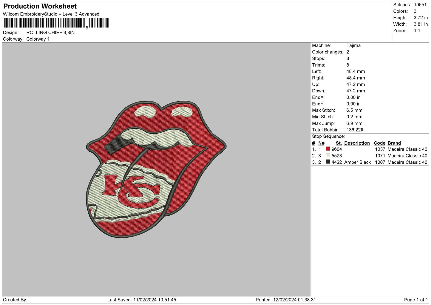Click the 'EndX:' label
The width and height of the screenshot is (431, 305).
pyautogui.click(x=318, y=97)
